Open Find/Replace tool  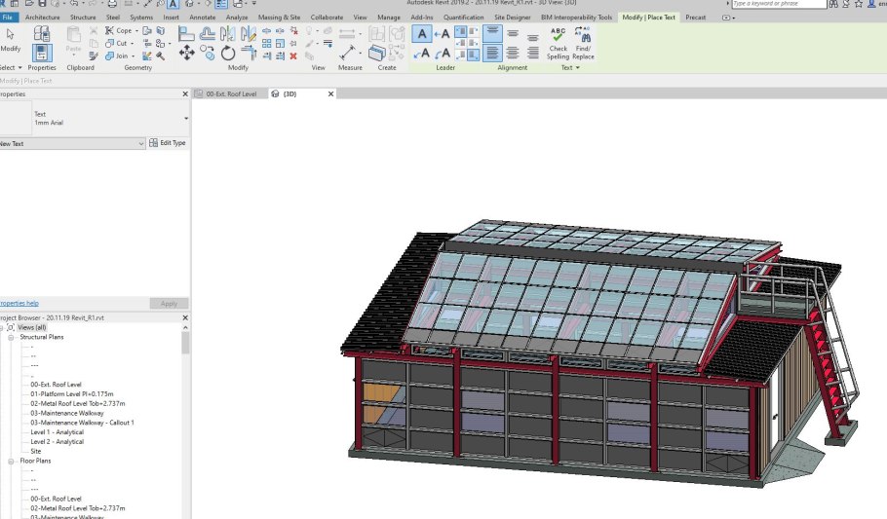tap(583, 44)
